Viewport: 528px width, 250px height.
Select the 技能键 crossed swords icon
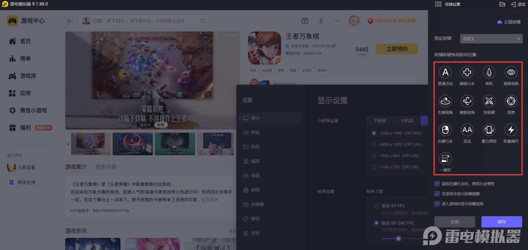489,101
